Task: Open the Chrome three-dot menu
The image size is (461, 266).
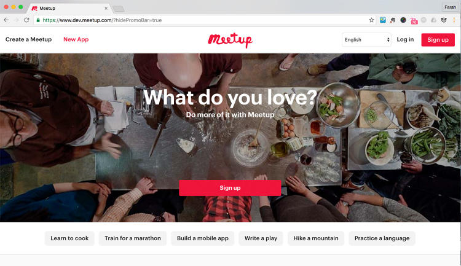Action: [x=454, y=20]
